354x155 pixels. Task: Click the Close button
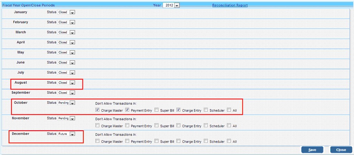tap(341, 150)
